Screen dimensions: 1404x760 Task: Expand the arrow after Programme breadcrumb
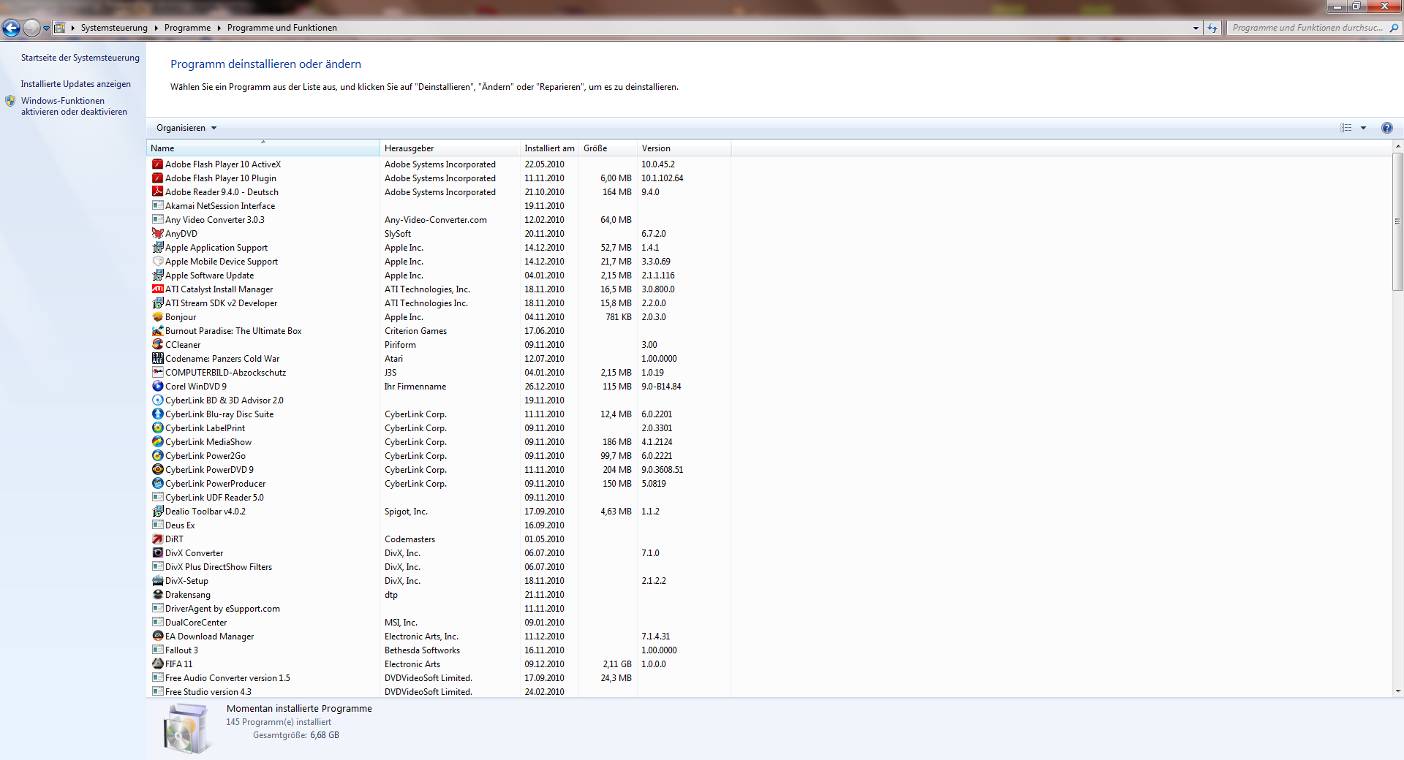pyautogui.click(x=219, y=28)
